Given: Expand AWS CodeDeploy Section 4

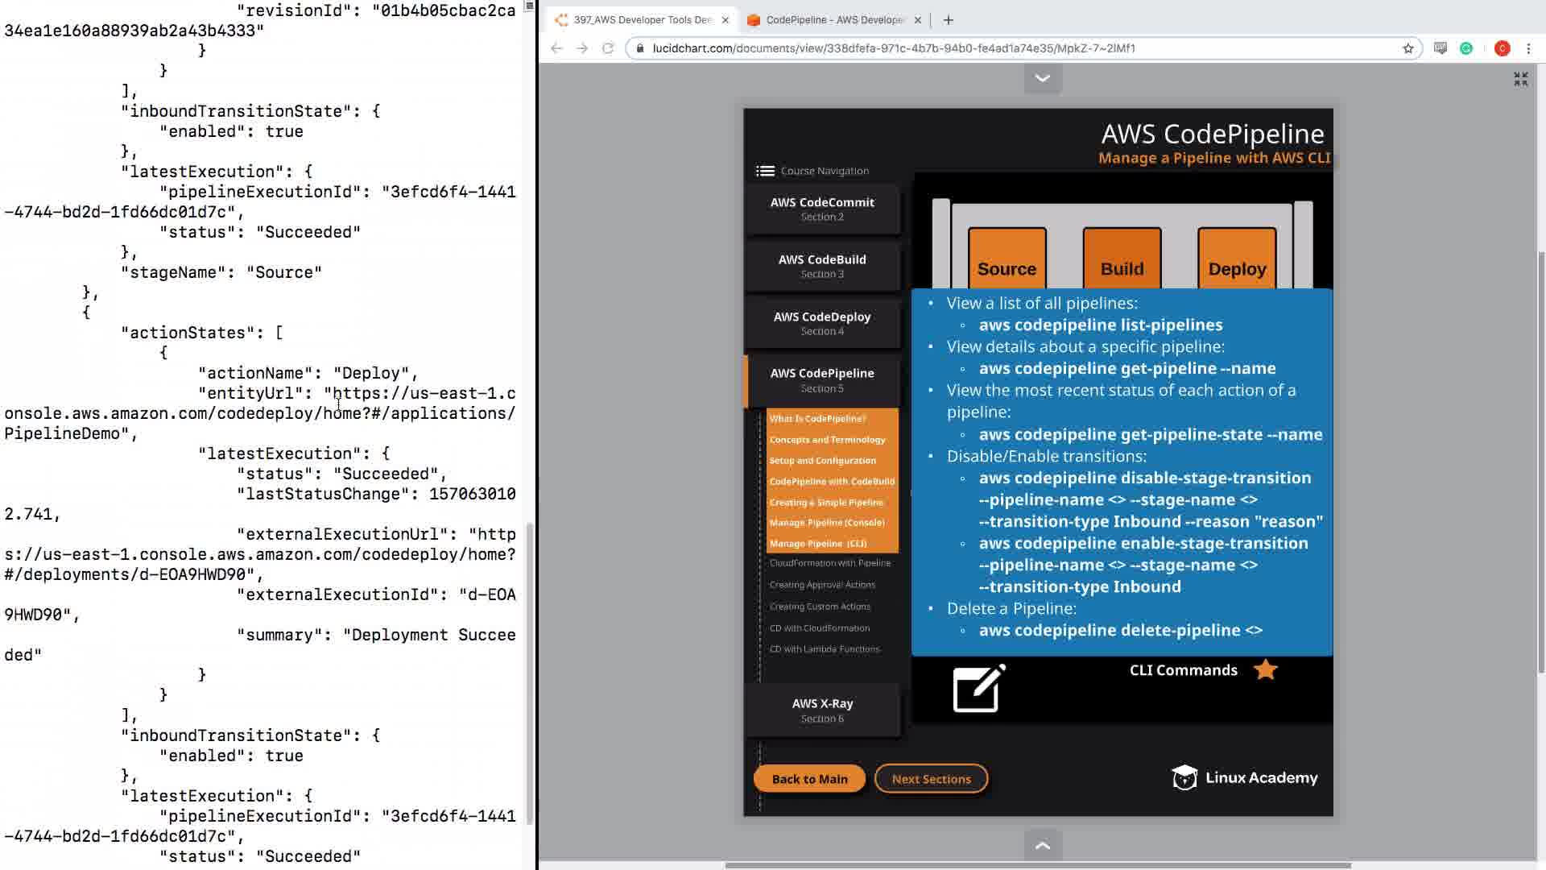Looking at the screenshot, I should pos(822,323).
